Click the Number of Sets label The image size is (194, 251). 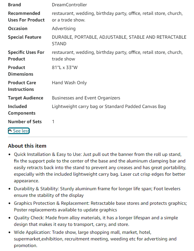(25, 122)
